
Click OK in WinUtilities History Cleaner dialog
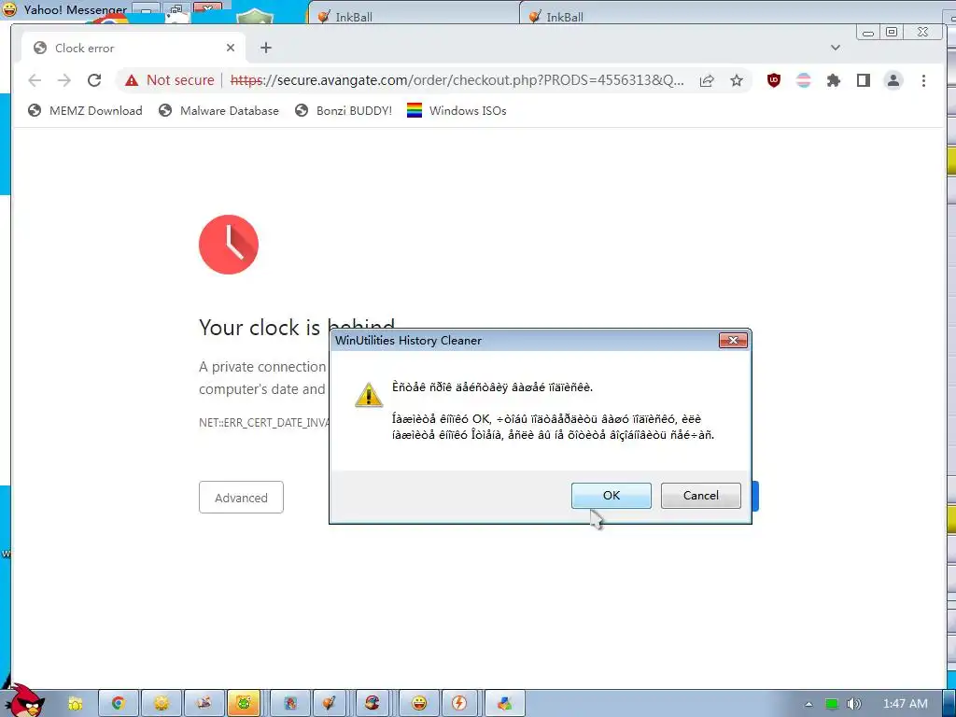click(x=611, y=495)
